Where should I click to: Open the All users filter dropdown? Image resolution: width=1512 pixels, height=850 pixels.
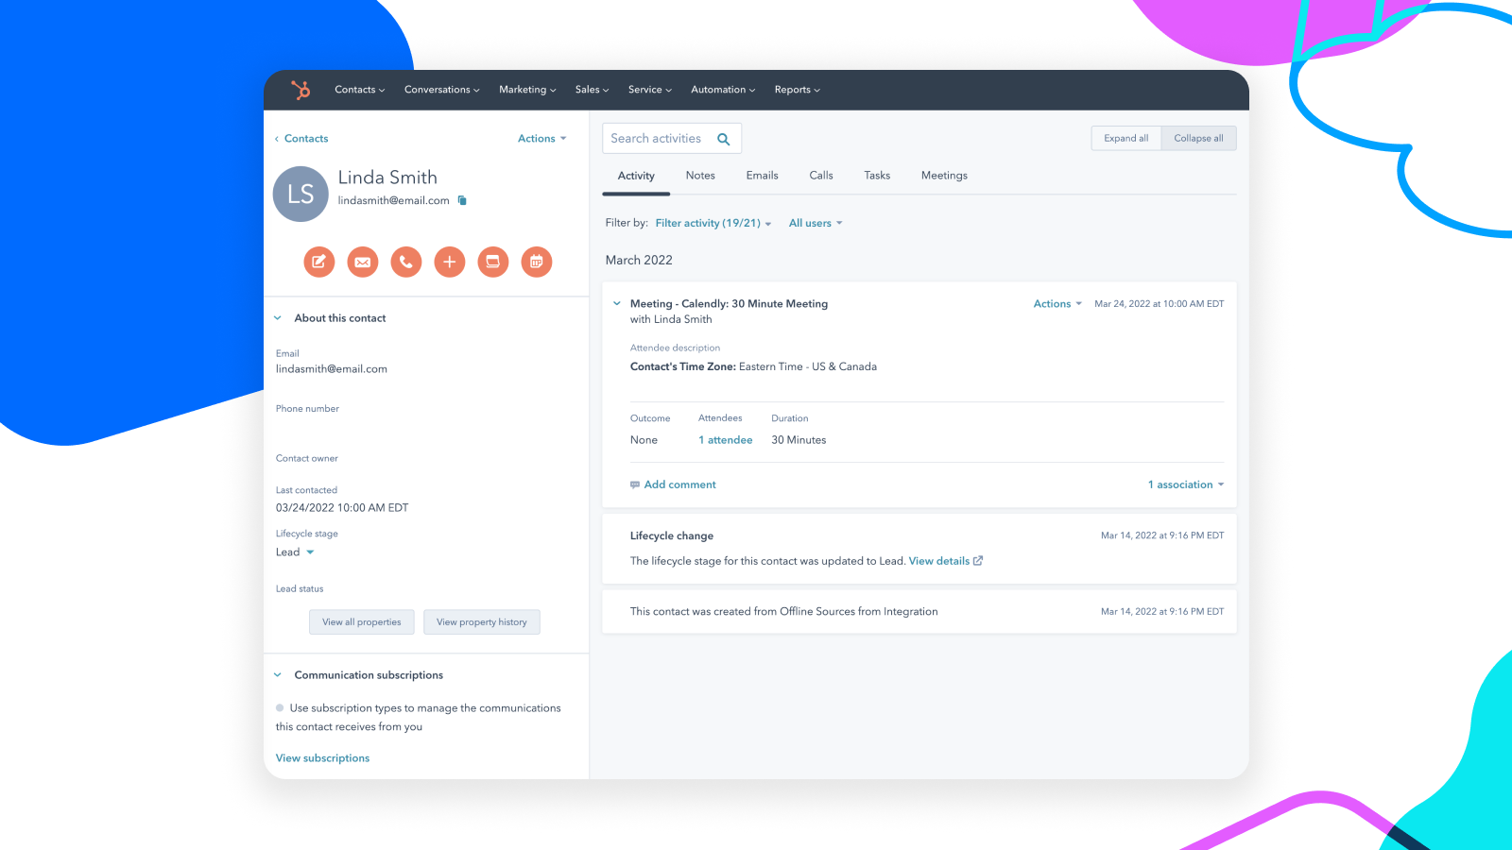(x=816, y=223)
